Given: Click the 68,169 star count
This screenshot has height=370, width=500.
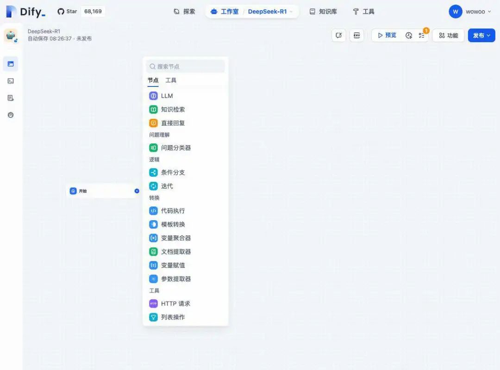Looking at the screenshot, I should click(93, 12).
